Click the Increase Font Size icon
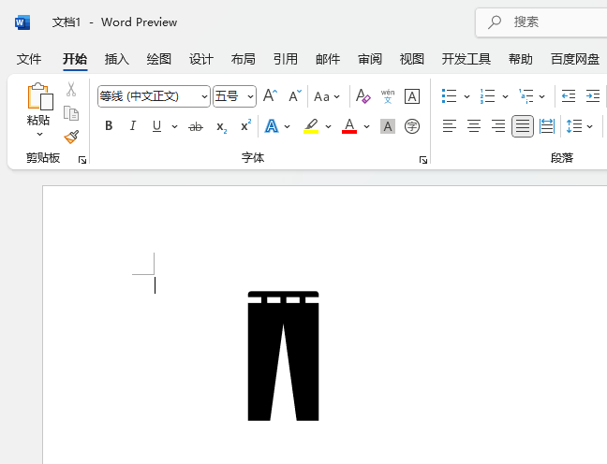607x464 pixels. coord(270,96)
